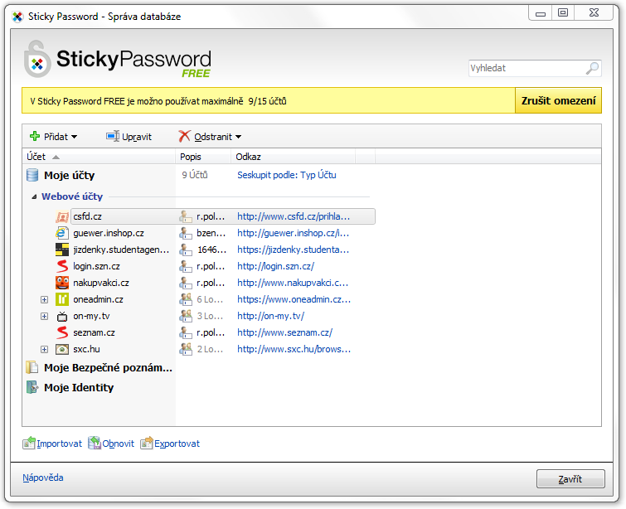Viewport: 626px width, 509px height.
Task: Open the https://jizdenky.studenta... link
Action: pos(293,250)
